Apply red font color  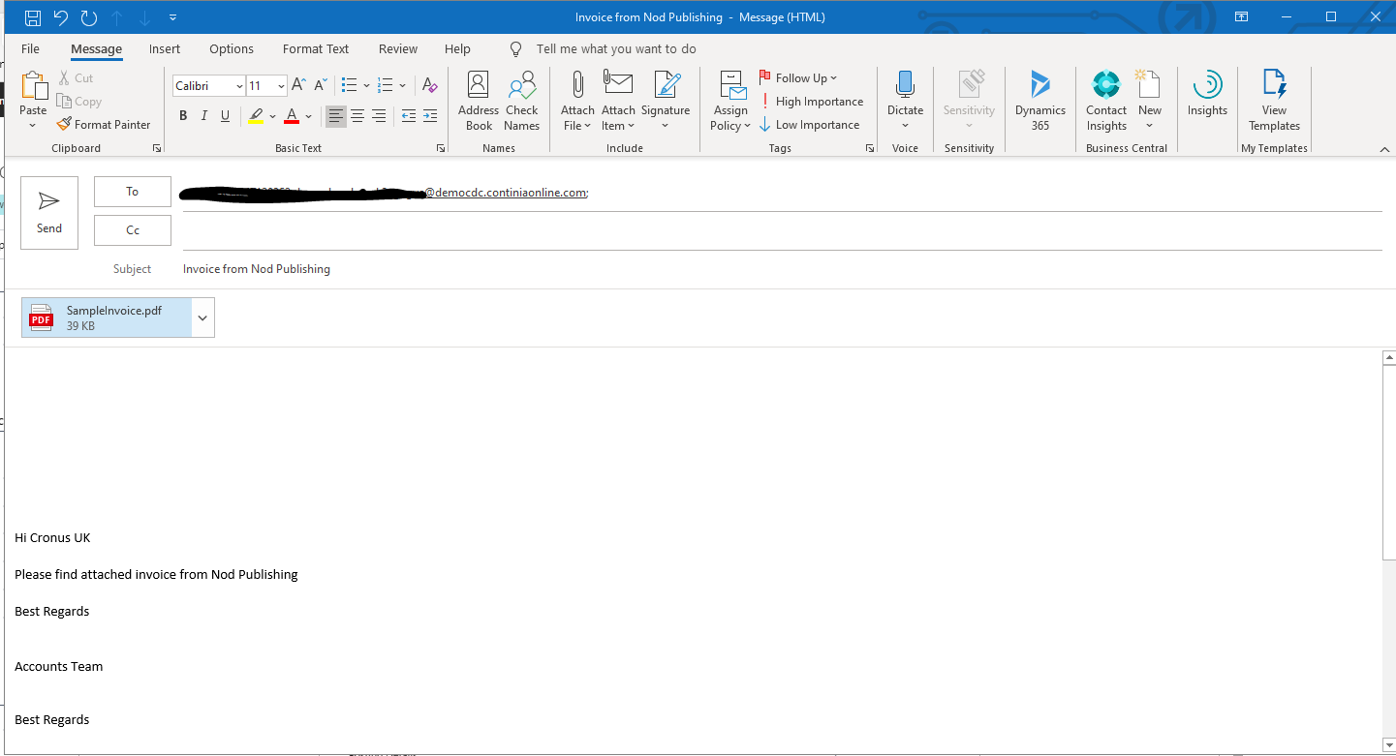(292, 116)
